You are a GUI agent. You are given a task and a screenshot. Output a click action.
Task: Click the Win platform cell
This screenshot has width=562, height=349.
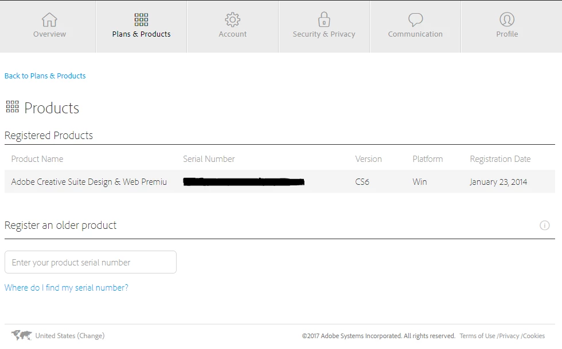tap(420, 182)
